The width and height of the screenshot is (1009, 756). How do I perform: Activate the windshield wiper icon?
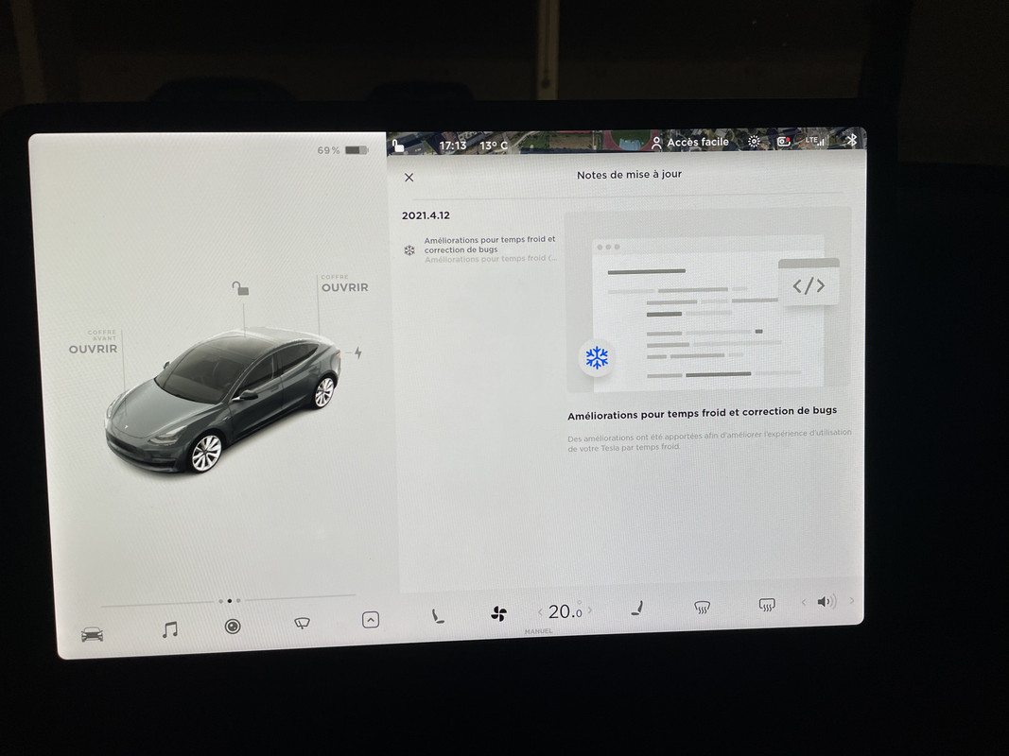[302, 623]
